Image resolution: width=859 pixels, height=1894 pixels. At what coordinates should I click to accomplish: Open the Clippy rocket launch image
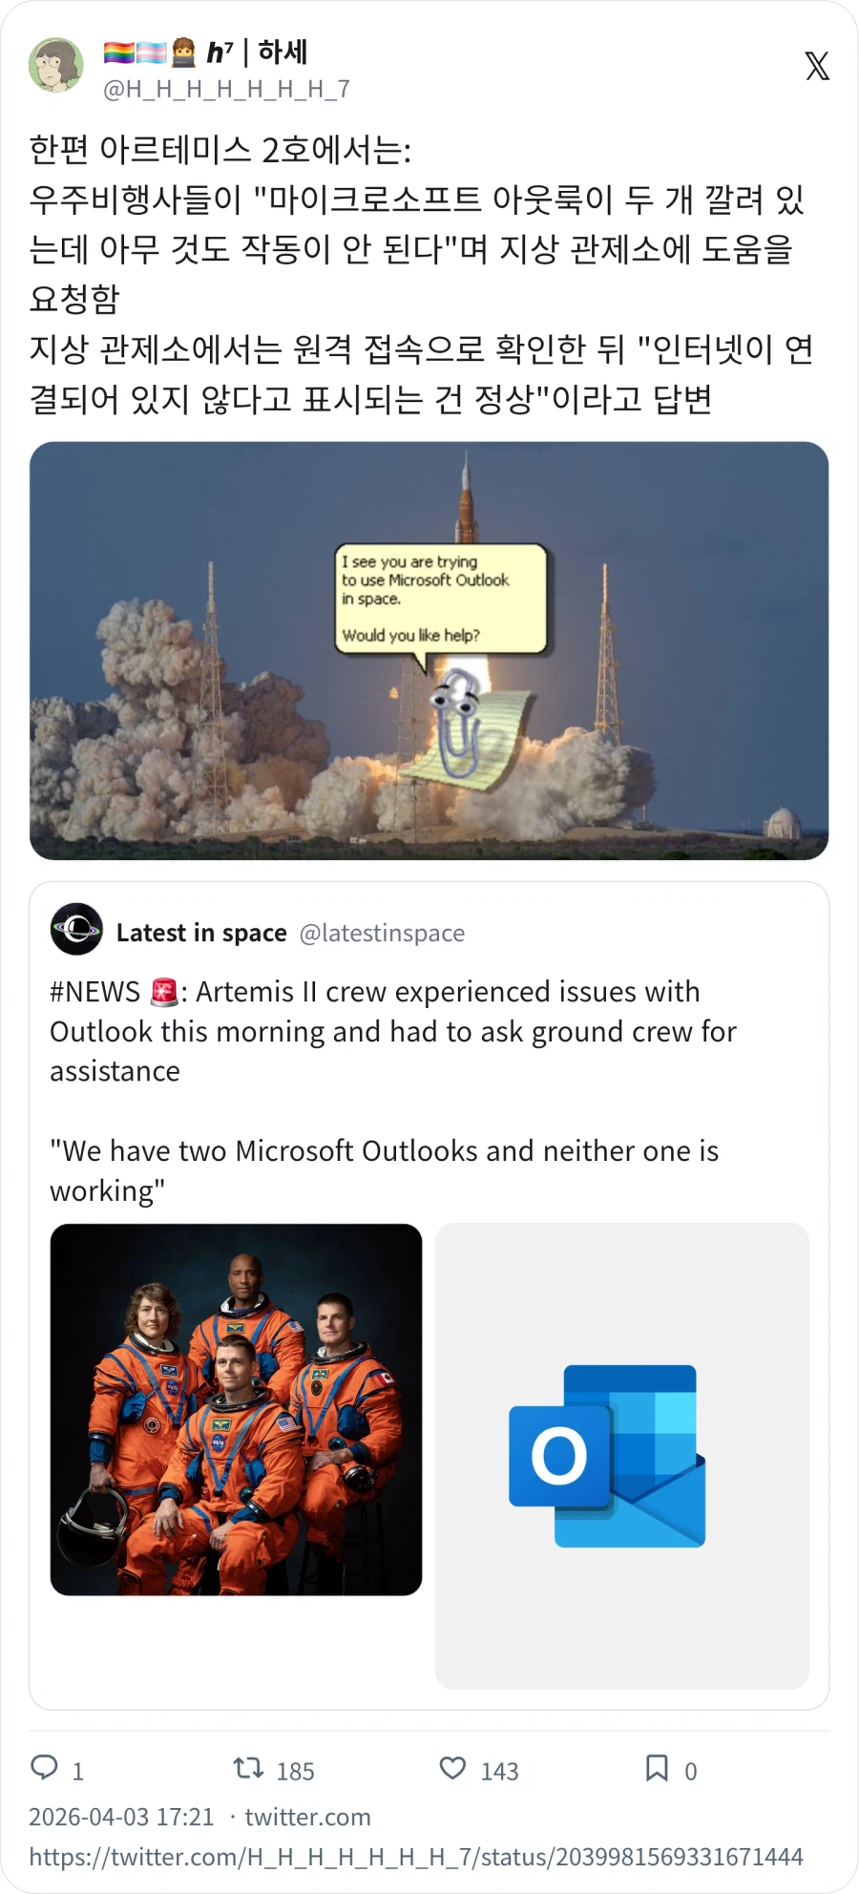tap(429, 650)
